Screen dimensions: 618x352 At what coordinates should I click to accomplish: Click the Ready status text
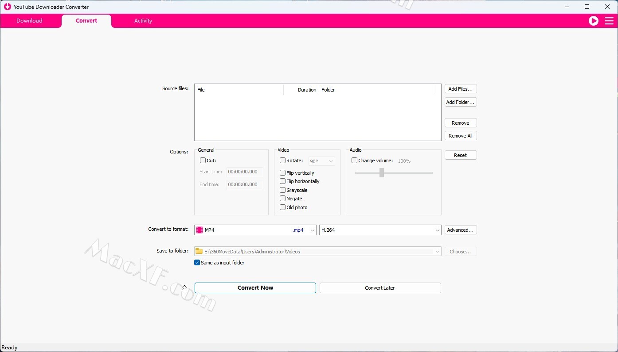tap(10, 348)
